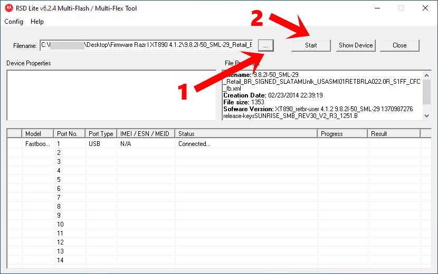Sort by the Model column header
The width and height of the screenshot is (438, 274).
coord(37,134)
